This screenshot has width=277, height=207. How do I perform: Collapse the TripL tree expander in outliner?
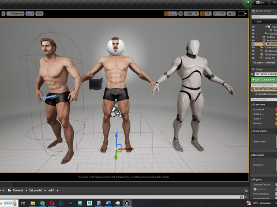(x=267, y=26)
